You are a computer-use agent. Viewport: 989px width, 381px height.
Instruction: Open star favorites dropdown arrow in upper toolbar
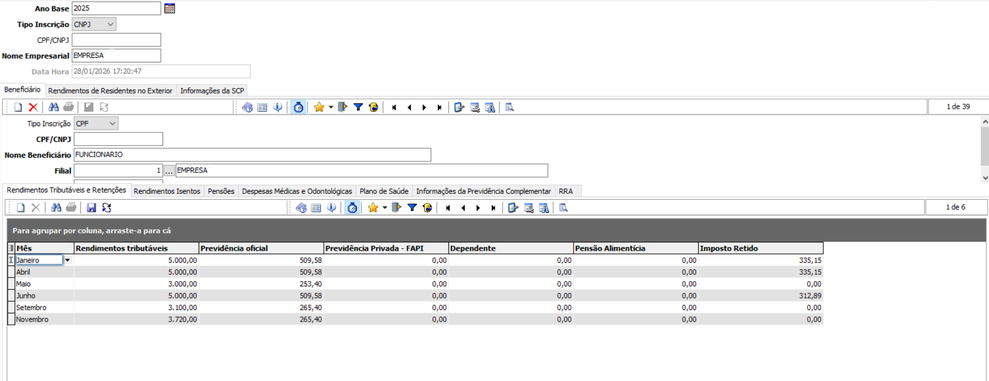tap(331, 107)
